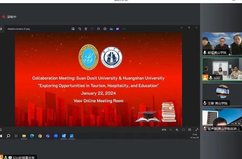The height and width of the screenshot is (159, 242).
Task: Delete the photo with the trash icon
Action: pos(86,29)
